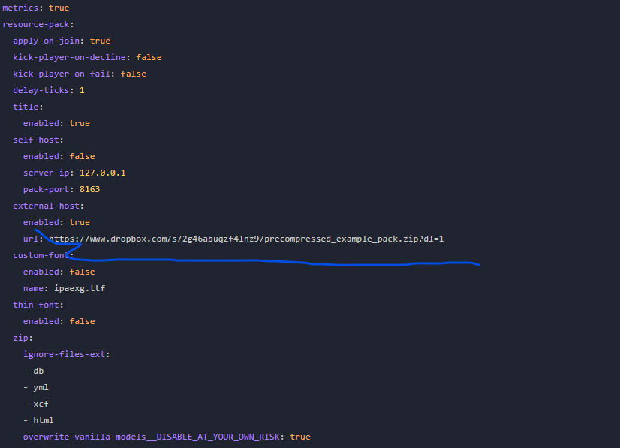This screenshot has height=448, width=620.
Task: Click the "metrics" key at the top
Action: coord(20,8)
